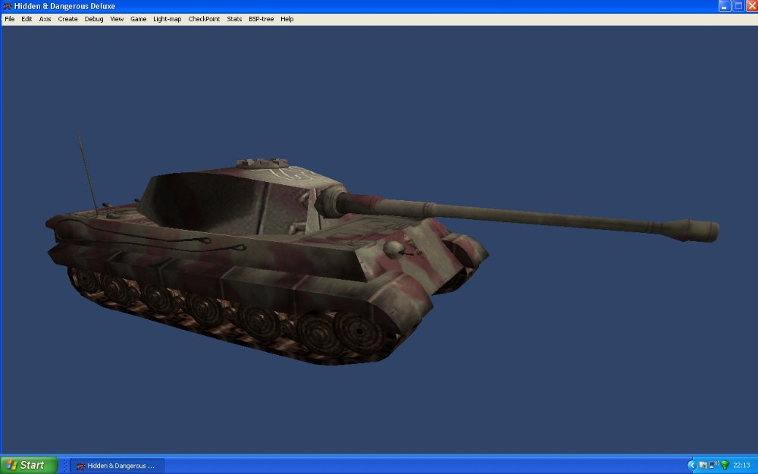Open the Debug menu
Screen dimensions: 758x474
[x=94, y=19]
